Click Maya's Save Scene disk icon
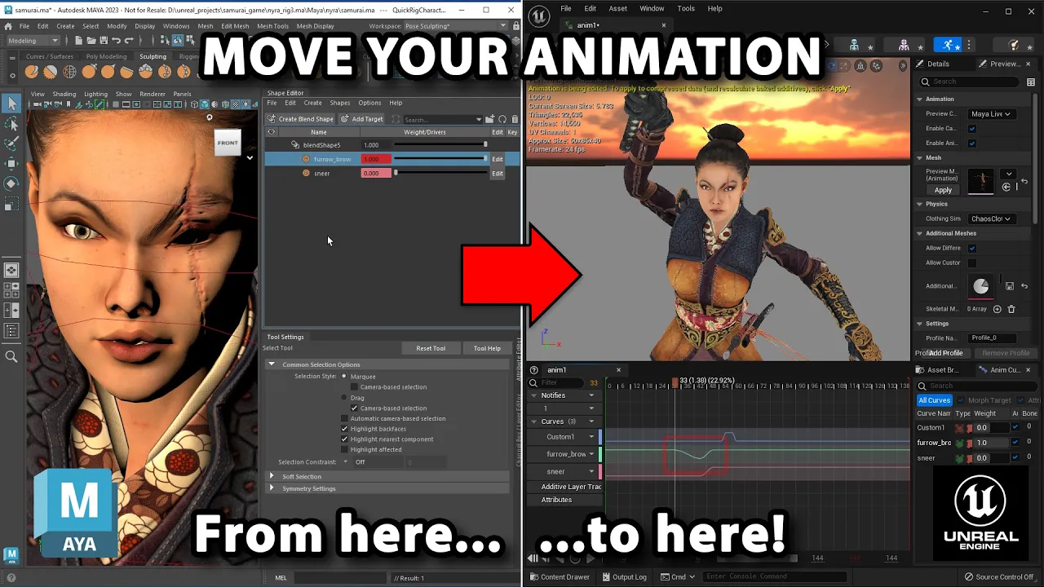The height and width of the screenshot is (587, 1044). (x=104, y=41)
